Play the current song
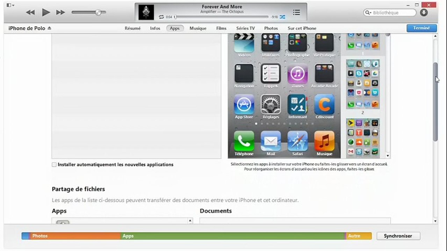The height and width of the screenshot is (251, 447). pos(46,13)
